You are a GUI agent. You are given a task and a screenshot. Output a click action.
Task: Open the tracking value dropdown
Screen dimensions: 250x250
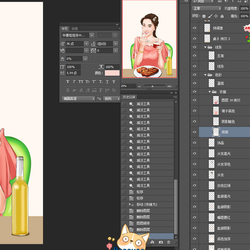point(115,50)
